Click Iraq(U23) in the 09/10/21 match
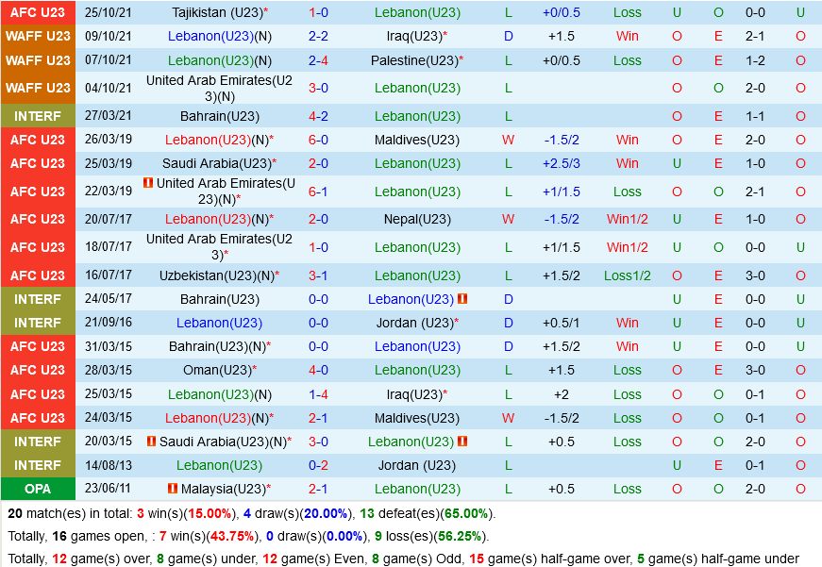The width and height of the screenshot is (822, 567). pos(413,36)
